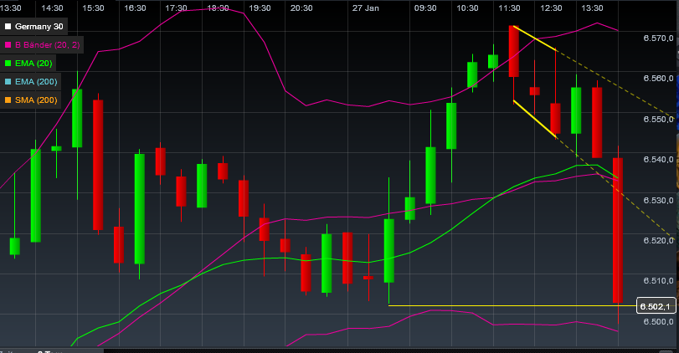This screenshot has width=679, height=353.
Task: Select the Germany 30 legend label
Action: [x=39, y=27]
